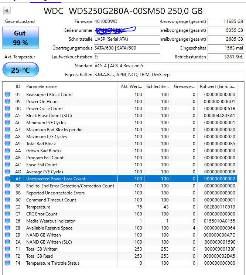Select the Akt. Wert column header
Screen dimensions: 246x275
click(131, 86)
